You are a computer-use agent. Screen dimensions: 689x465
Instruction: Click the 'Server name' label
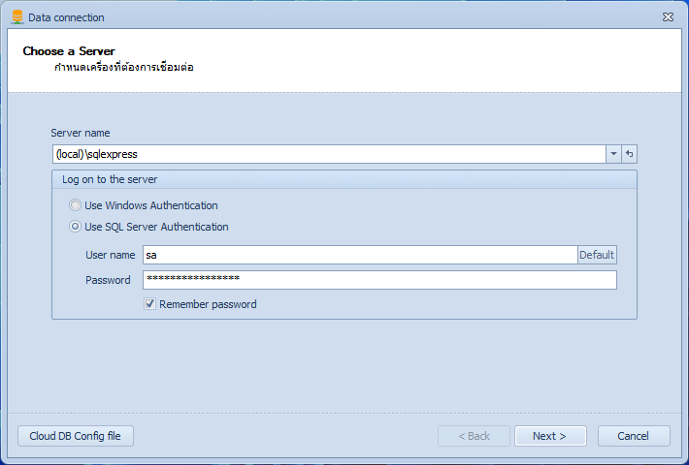[x=81, y=133]
